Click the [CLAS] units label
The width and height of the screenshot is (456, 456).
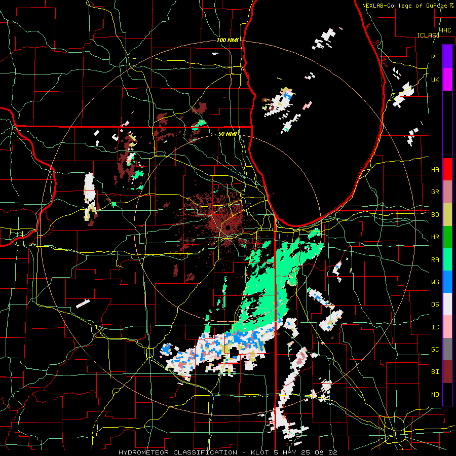[x=428, y=35]
